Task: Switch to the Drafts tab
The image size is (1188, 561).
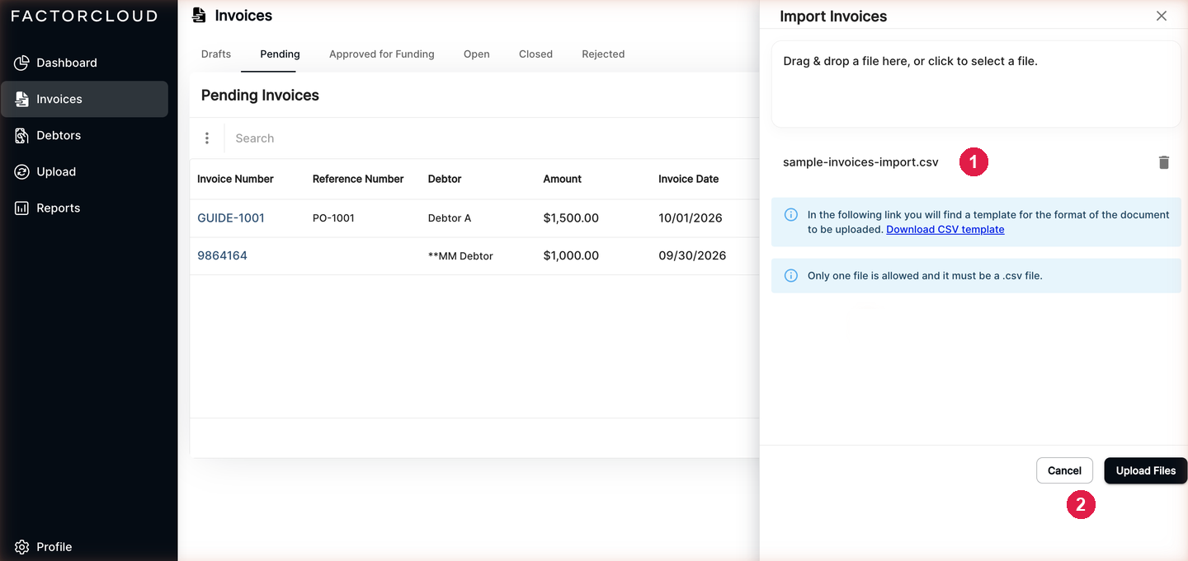Action: pos(216,54)
